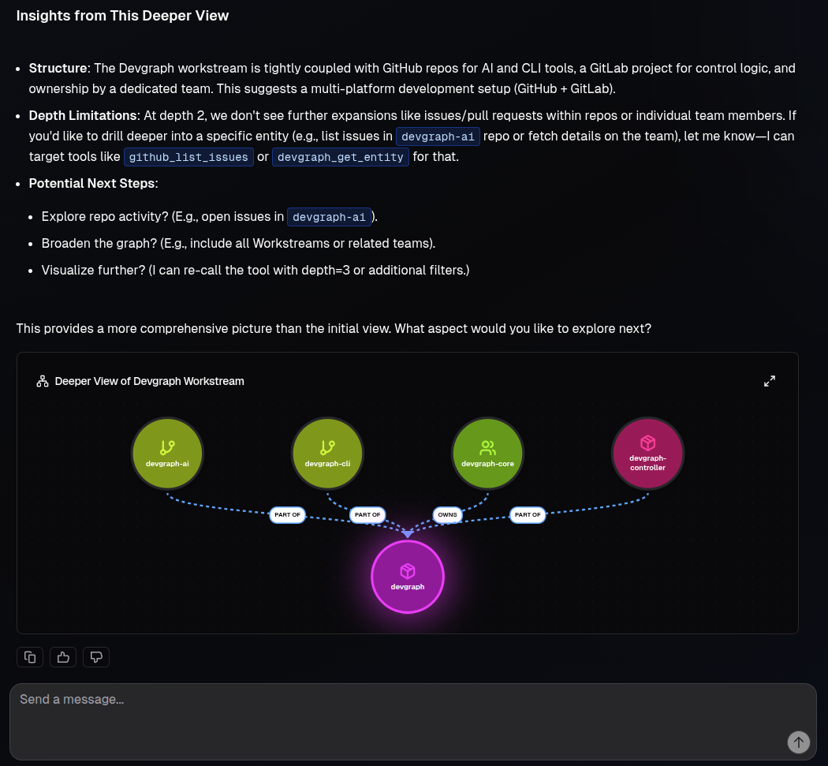Screen dimensions: 828x766
Task: Copy the assistant's response
Action: (30, 656)
